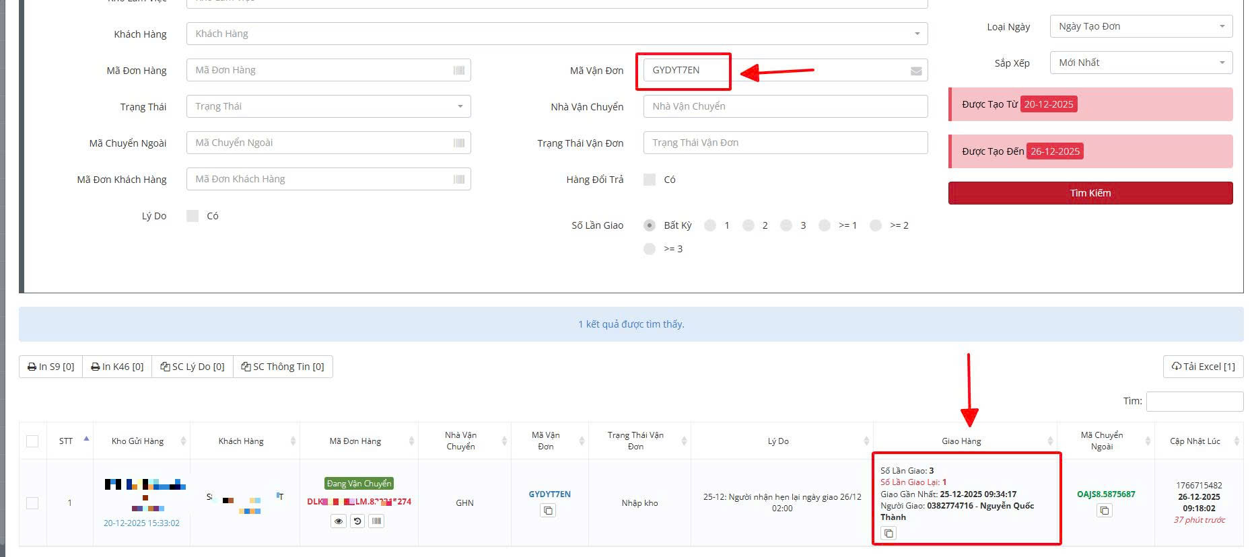Click the barcode icon under order DLK…274
The image size is (1254, 557).
[376, 521]
